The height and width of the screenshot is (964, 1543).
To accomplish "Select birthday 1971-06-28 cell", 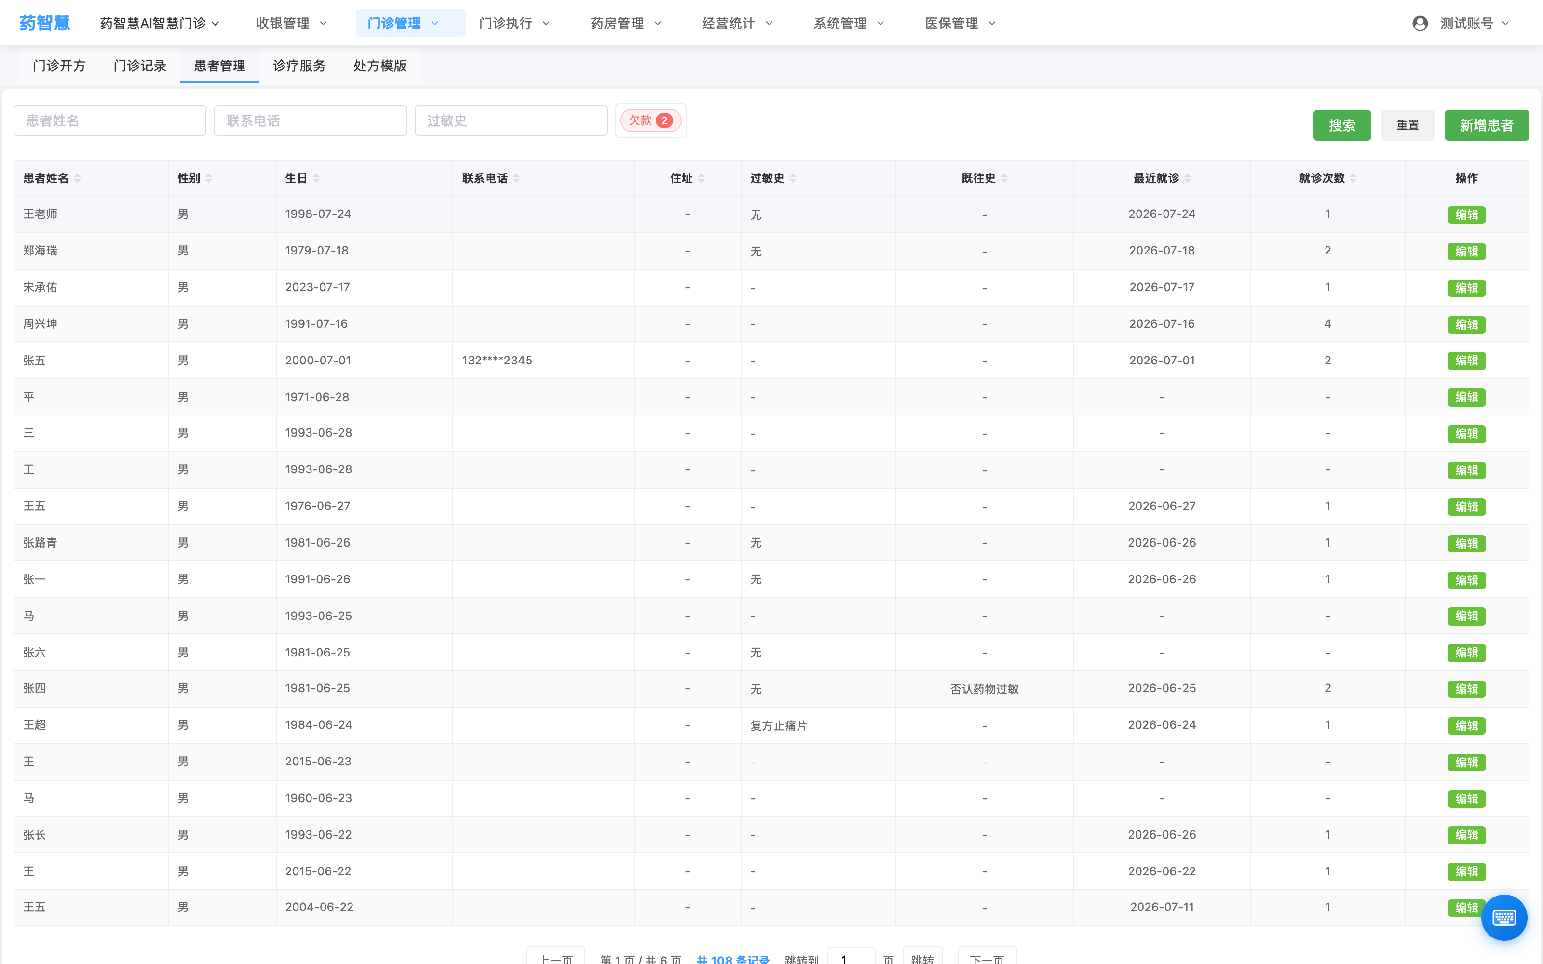I will tap(317, 397).
